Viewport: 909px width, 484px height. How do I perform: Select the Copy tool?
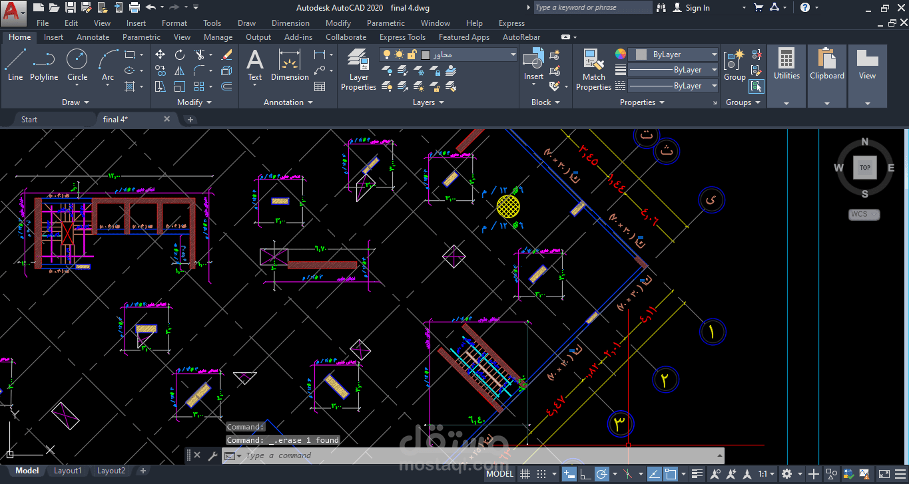160,70
